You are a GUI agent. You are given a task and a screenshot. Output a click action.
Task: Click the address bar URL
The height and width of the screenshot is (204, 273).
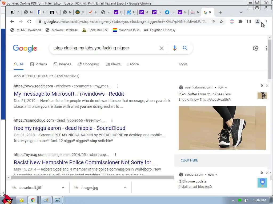(x=126, y=22)
